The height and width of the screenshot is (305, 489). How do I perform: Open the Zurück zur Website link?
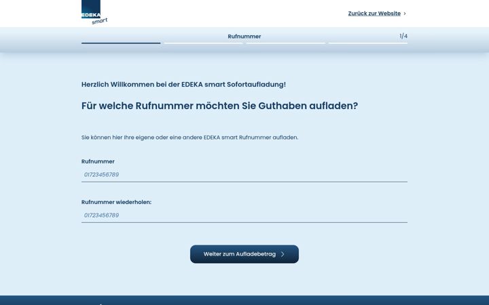coord(374,14)
